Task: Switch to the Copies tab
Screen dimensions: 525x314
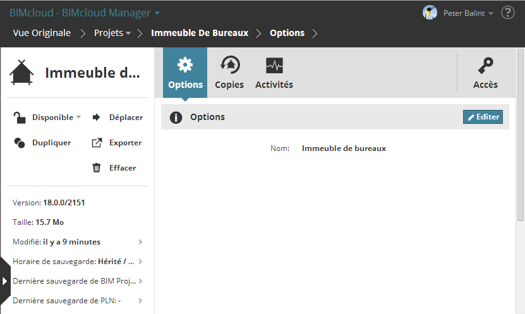Action: 229,73
